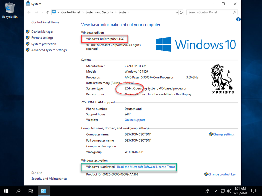
Task: Select Control Panel breadcrumb item
Action: [71, 12]
